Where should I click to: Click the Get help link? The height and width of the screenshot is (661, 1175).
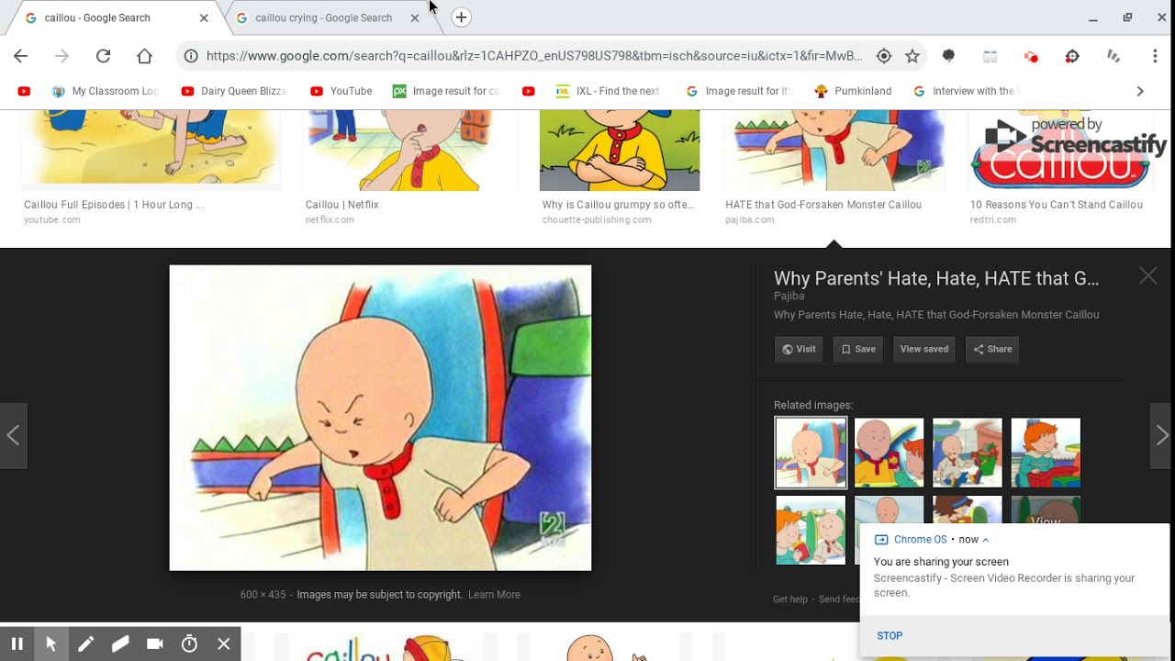790,599
